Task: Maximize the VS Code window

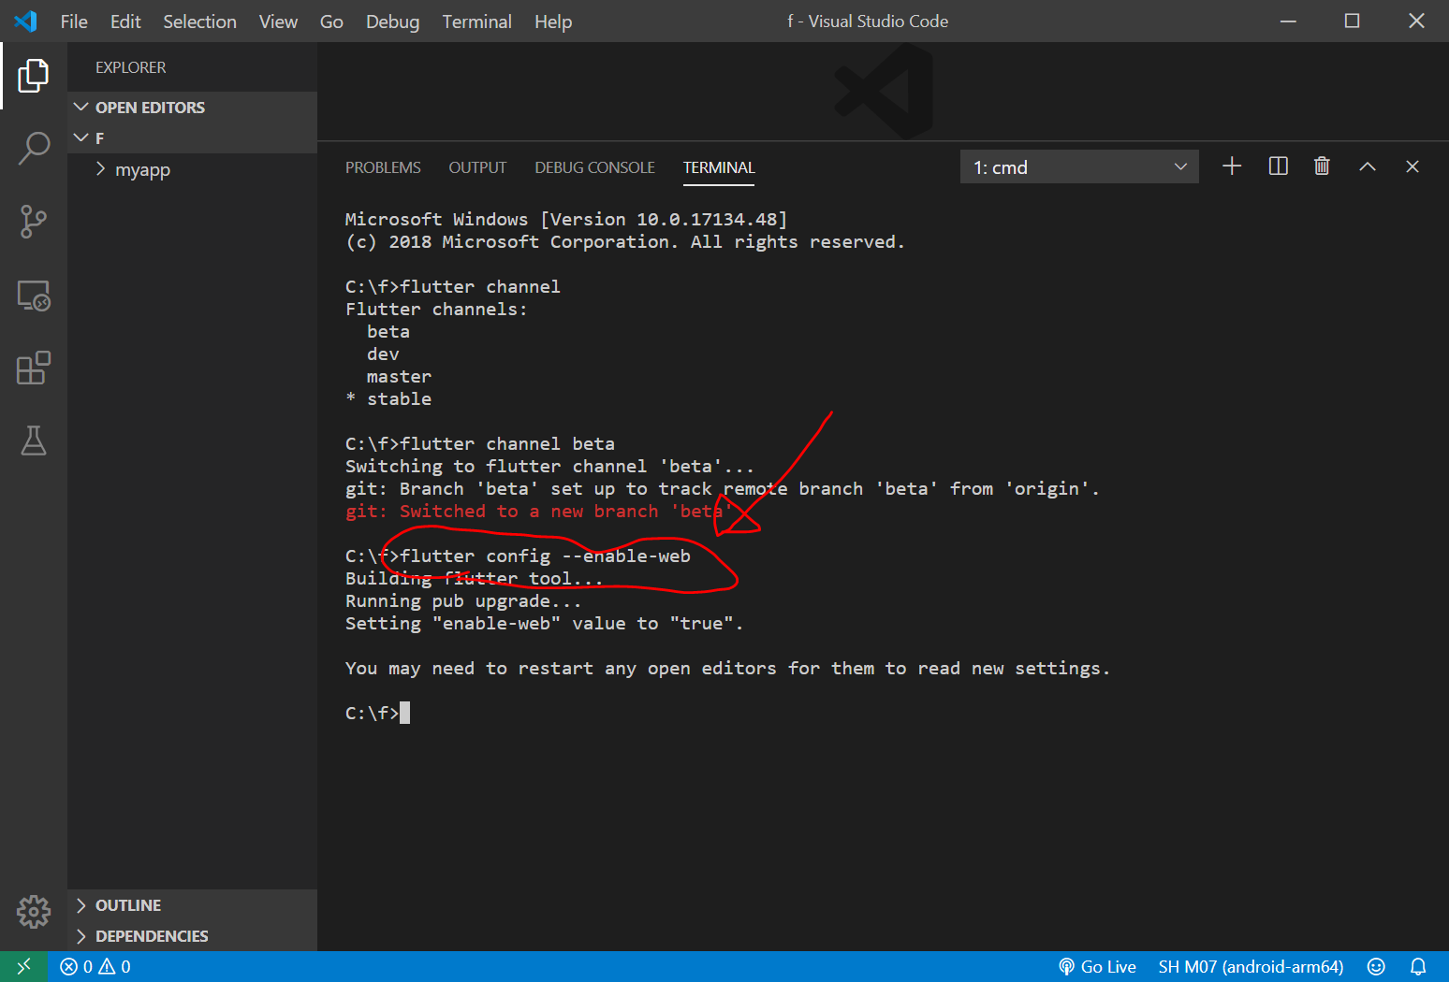Action: pyautogui.click(x=1352, y=21)
